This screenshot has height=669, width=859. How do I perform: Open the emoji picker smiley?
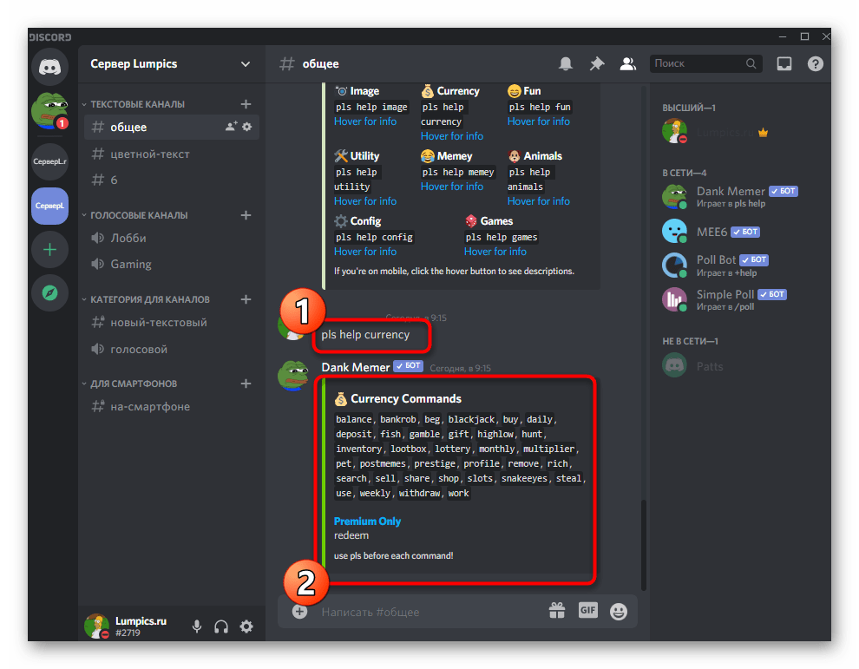(x=619, y=611)
